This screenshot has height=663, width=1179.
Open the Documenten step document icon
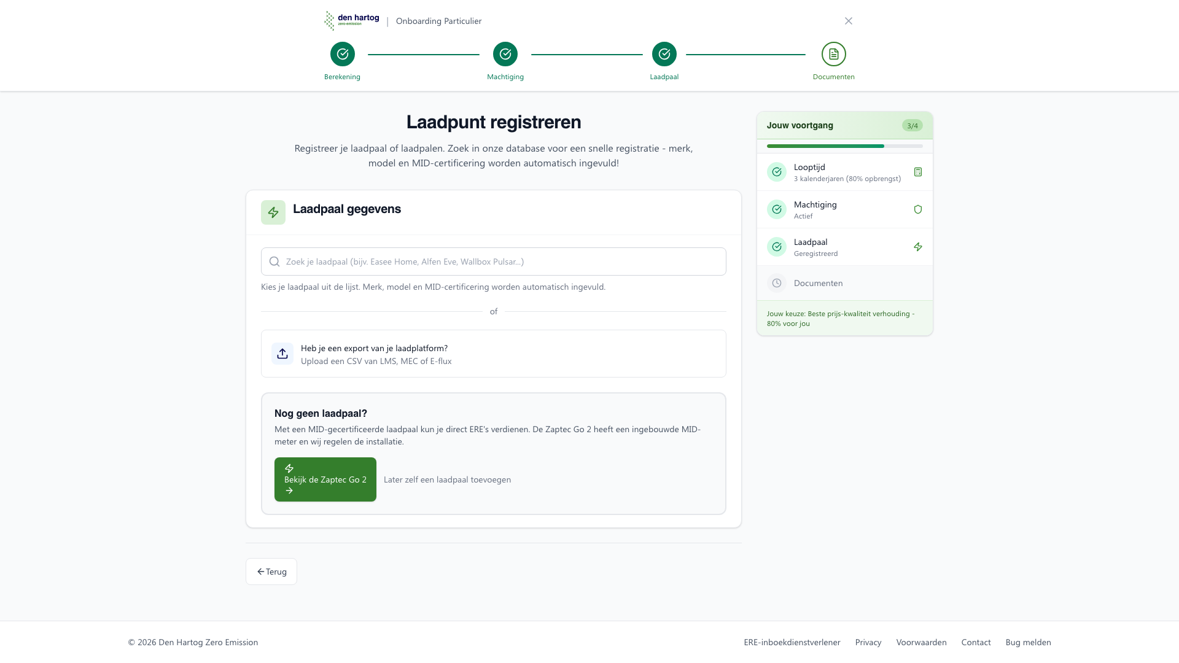(834, 54)
